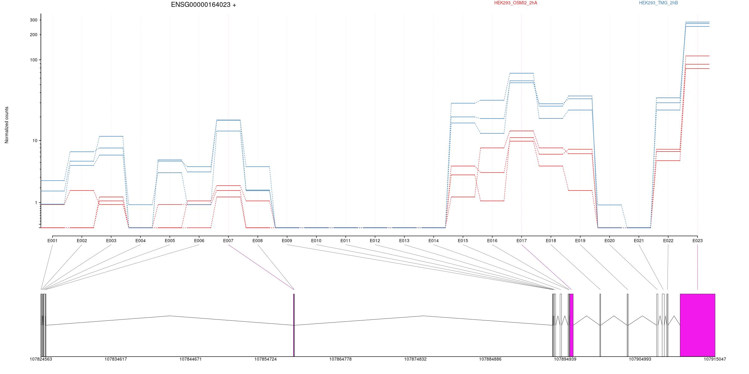Image resolution: width=749 pixels, height=374 pixels.
Task: Click the highest blue line above E023
Action: [x=698, y=22]
